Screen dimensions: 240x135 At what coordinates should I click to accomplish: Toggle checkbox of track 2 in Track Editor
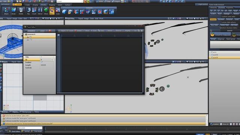[30, 39]
